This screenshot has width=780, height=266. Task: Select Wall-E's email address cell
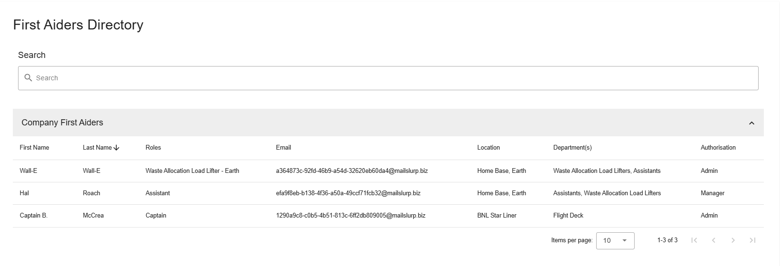coord(352,171)
